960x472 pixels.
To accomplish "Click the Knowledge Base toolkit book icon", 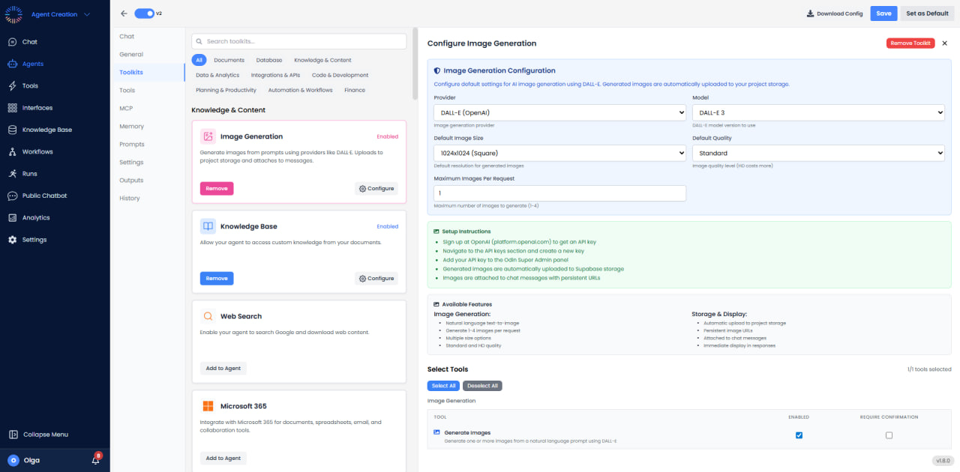I will point(208,226).
